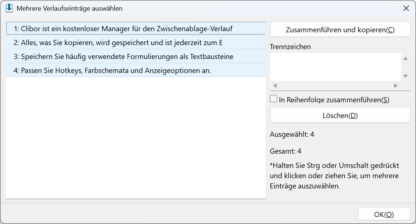Viewport: 416px width, 224px height.
Task: Select entry 1: Clibor ist ein kostenloser Manager
Action: pyautogui.click(x=136, y=29)
